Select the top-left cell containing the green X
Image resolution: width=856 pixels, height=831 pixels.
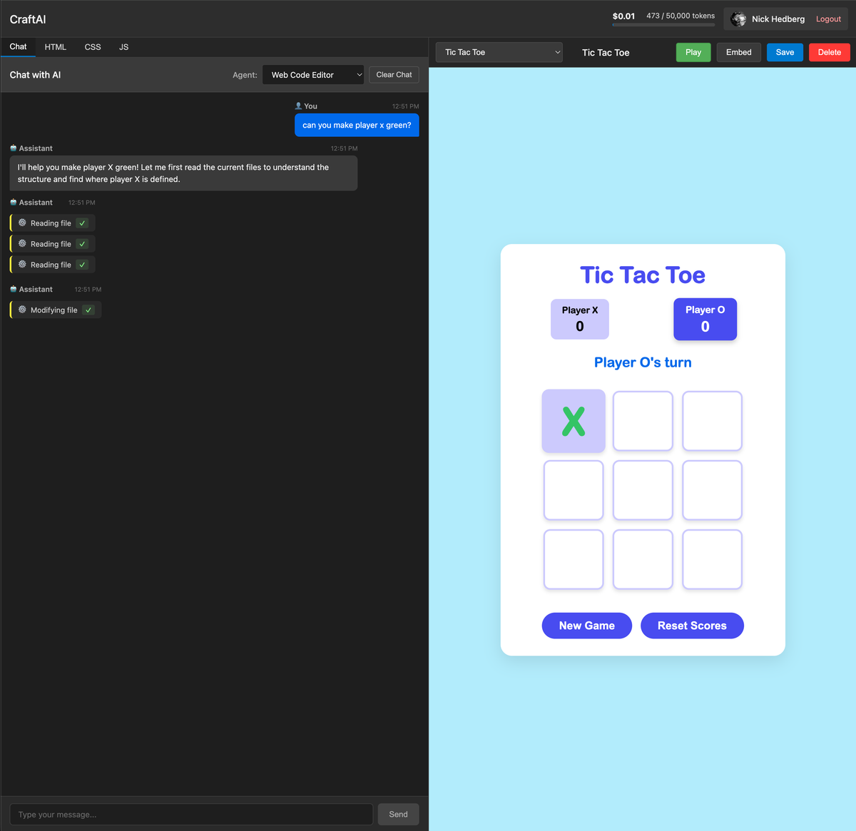[574, 421]
